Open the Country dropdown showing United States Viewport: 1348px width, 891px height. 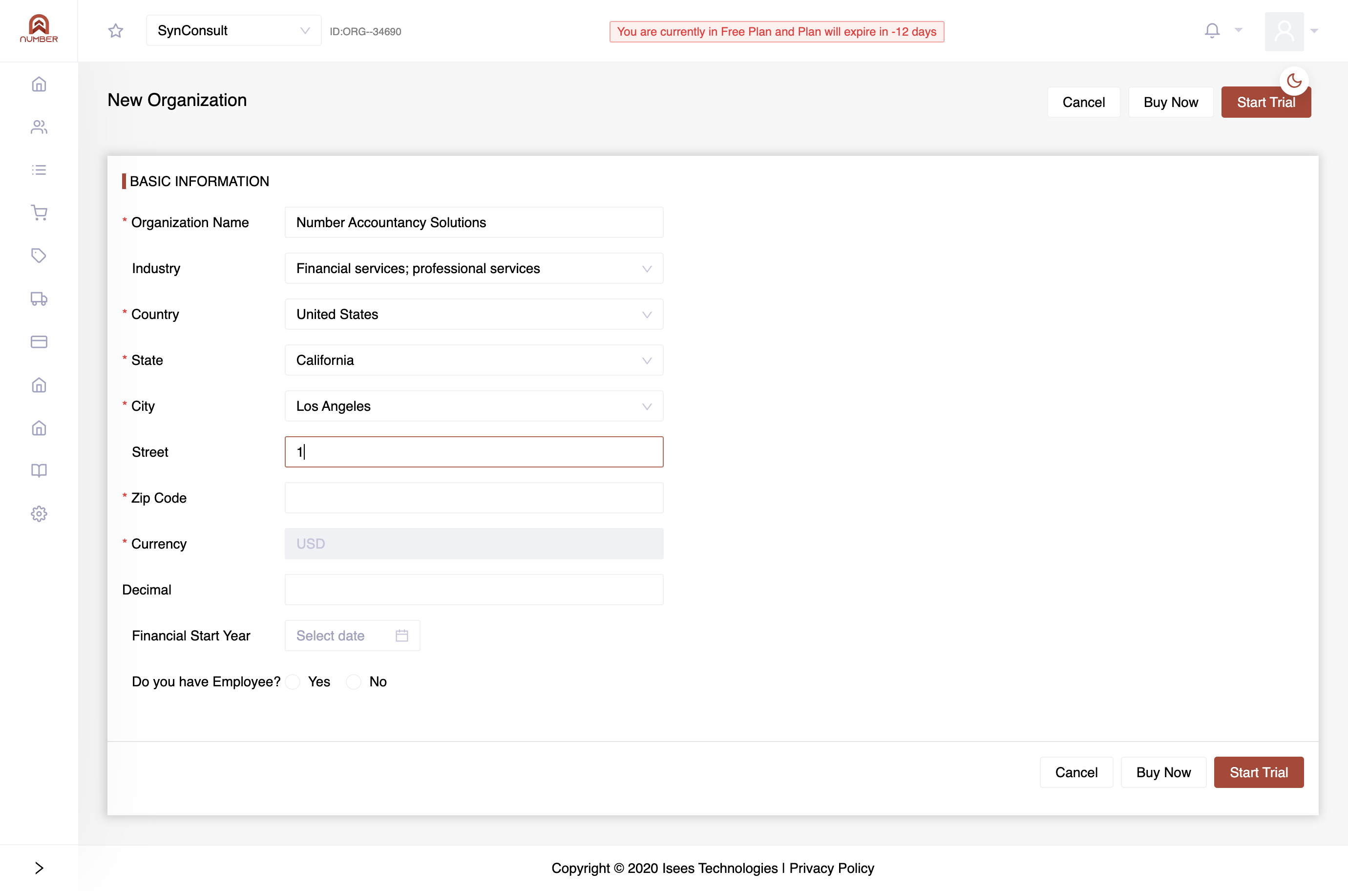(x=474, y=314)
